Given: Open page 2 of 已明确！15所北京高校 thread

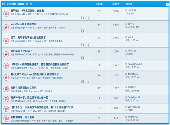Looking at the screenshot, I should tap(89, 18).
